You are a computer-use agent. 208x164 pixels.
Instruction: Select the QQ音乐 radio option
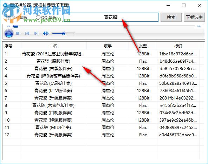46,17
